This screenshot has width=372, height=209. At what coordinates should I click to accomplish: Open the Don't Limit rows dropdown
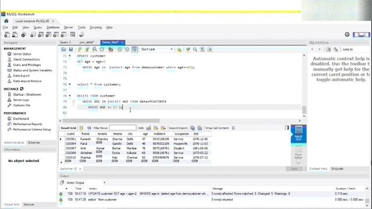(157, 49)
